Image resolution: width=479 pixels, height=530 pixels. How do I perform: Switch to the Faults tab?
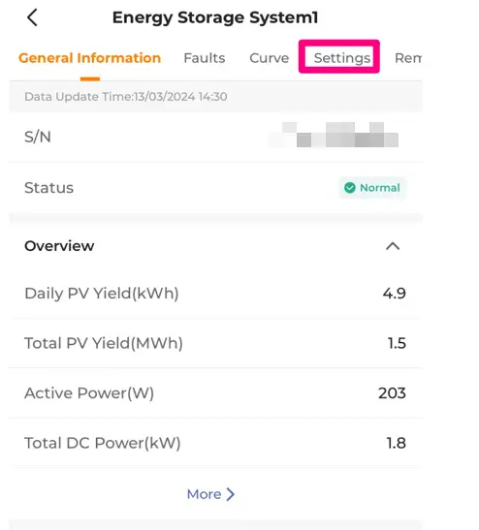tap(205, 58)
